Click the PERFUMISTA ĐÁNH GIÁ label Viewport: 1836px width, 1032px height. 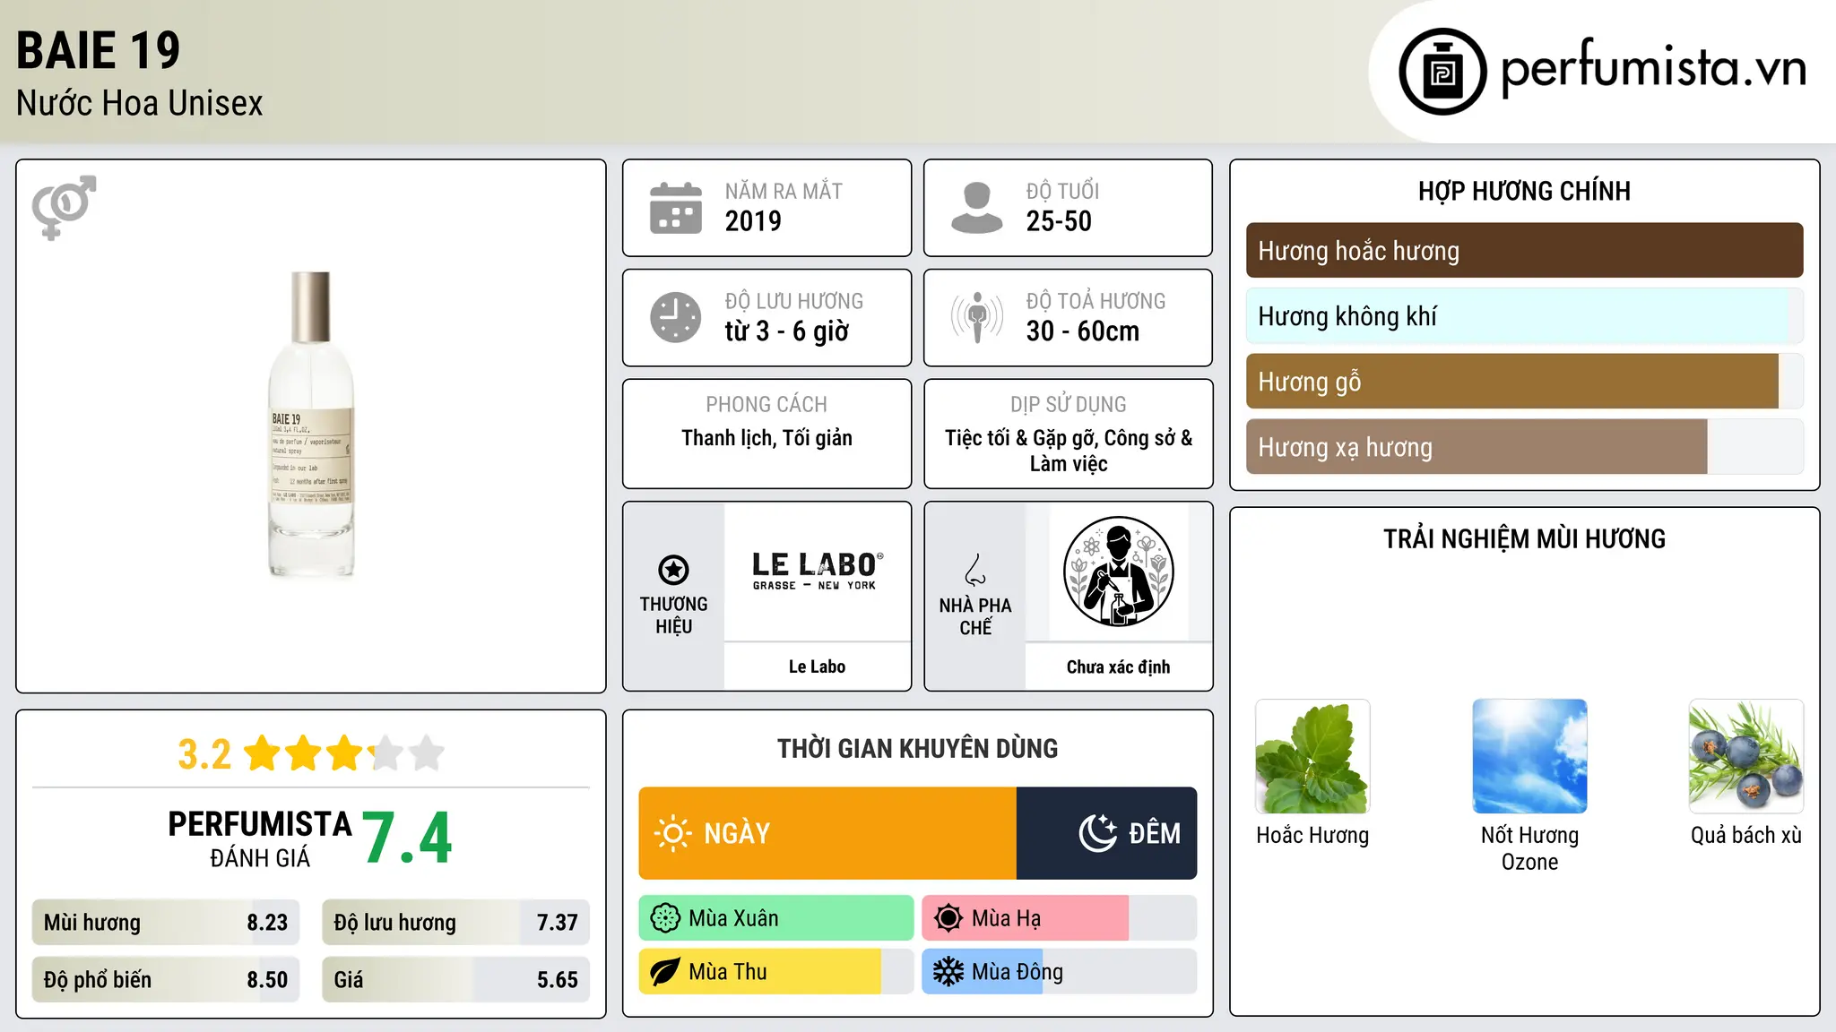260,839
